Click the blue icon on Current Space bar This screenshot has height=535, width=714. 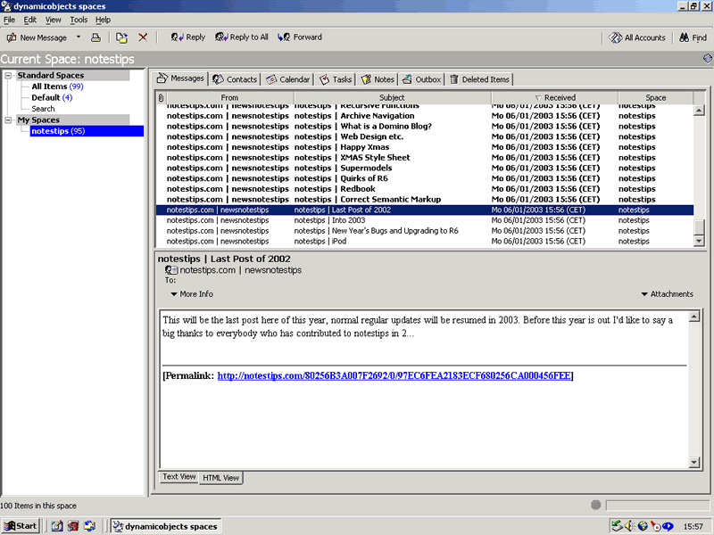tap(707, 59)
